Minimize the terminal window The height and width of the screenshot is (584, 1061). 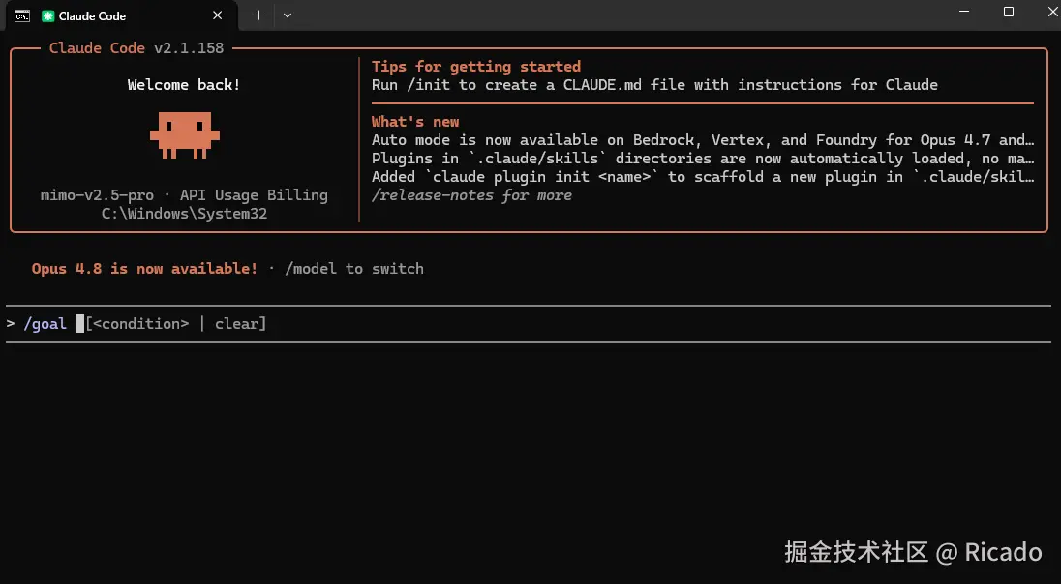pyautogui.click(x=964, y=12)
